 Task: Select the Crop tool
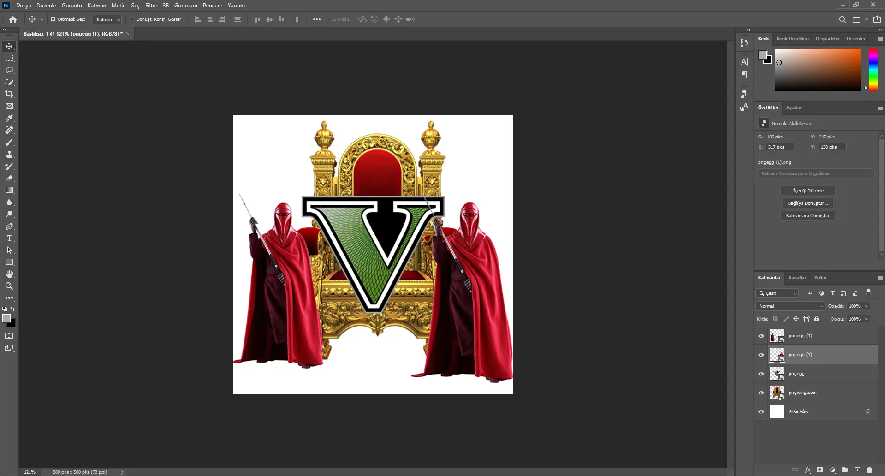coord(9,94)
